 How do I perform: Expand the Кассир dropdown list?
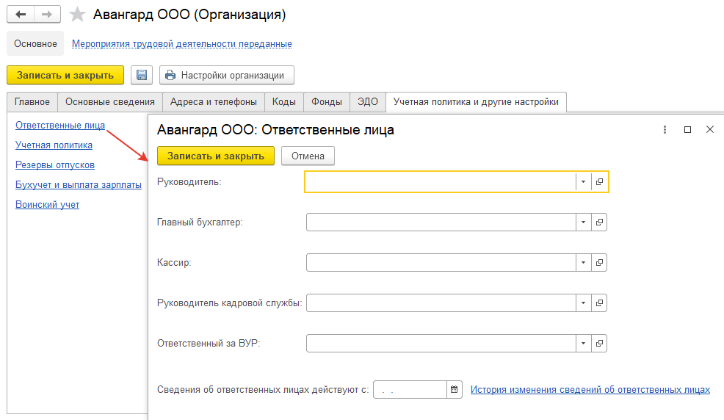584,263
